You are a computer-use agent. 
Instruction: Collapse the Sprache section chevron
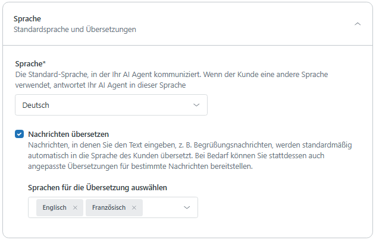click(357, 24)
